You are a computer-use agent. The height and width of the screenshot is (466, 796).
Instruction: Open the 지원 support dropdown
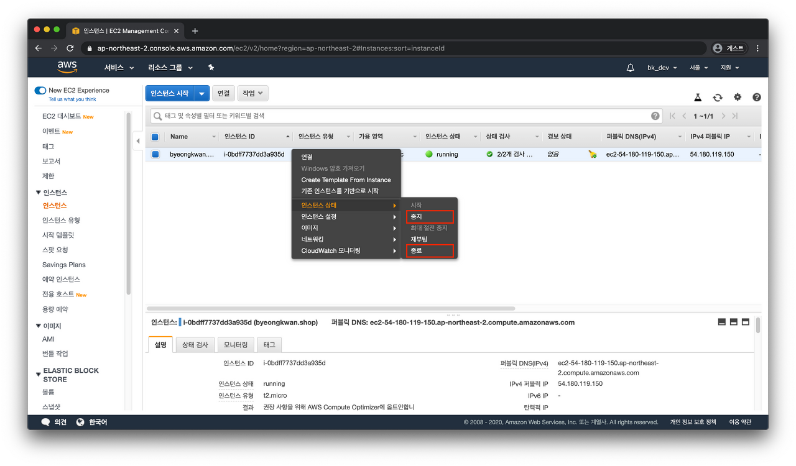tap(729, 68)
